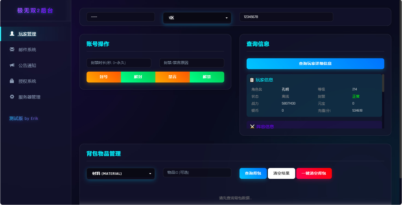The width and height of the screenshot is (402, 205).
Task: Switch to the 玩家管理 section in the sidebar
Action: coord(27,34)
